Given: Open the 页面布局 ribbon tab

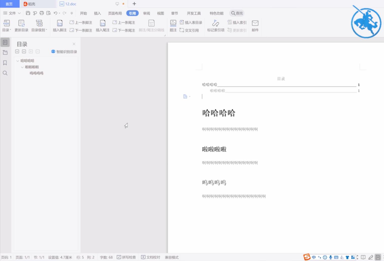Looking at the screenshot, I should point(115,13).
